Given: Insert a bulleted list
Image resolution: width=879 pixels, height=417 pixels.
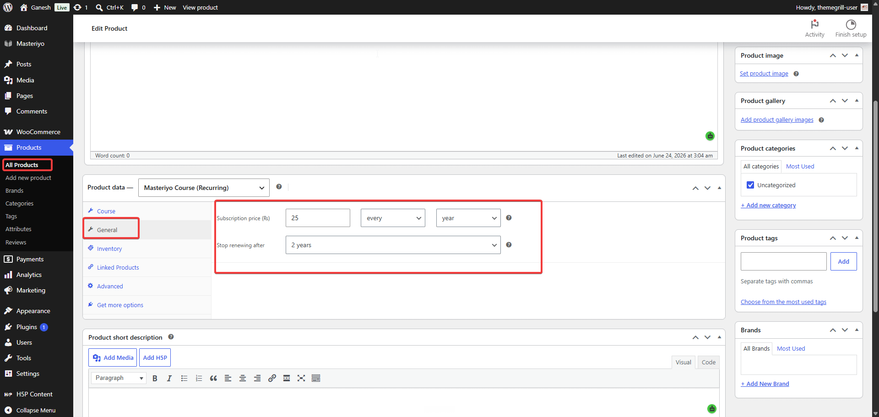Looking at the screenshot, I should 184,378.
